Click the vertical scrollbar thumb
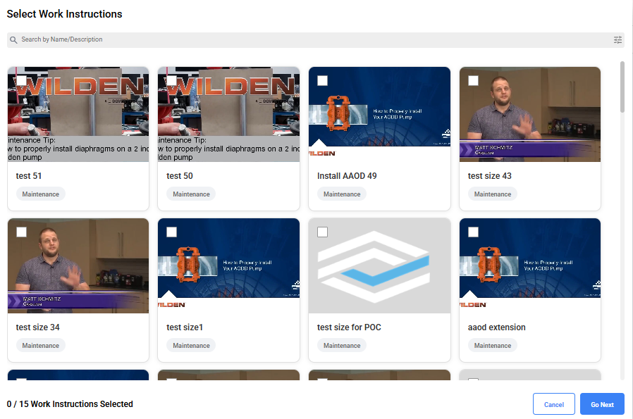Screen dimensions: 633x419 pos(622,87)
